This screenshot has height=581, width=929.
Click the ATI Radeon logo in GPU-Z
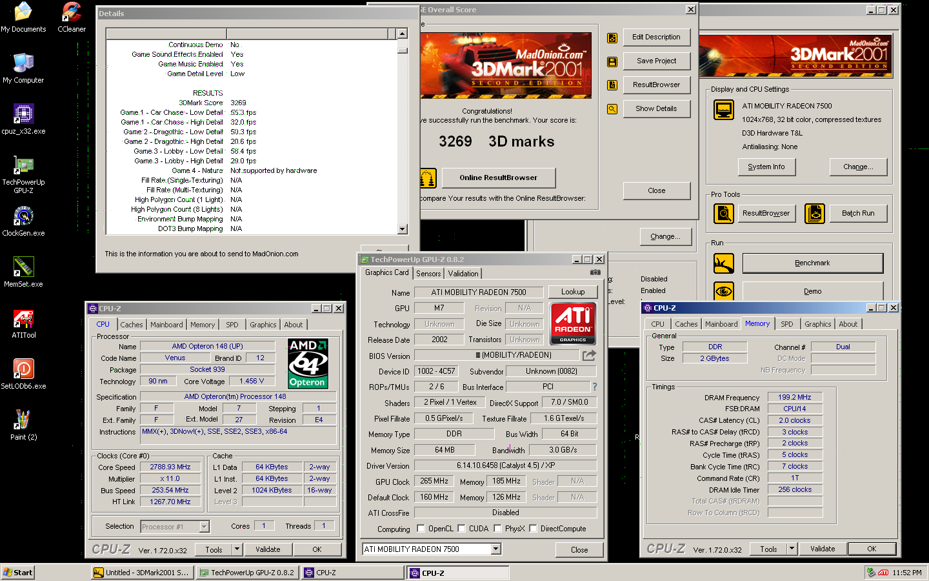coord(573,323)
